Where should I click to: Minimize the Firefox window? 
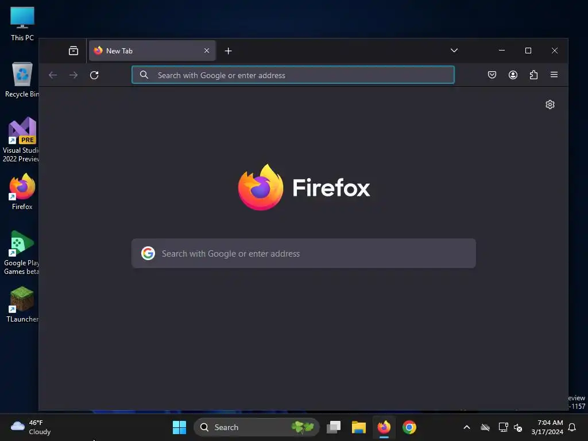502,51
